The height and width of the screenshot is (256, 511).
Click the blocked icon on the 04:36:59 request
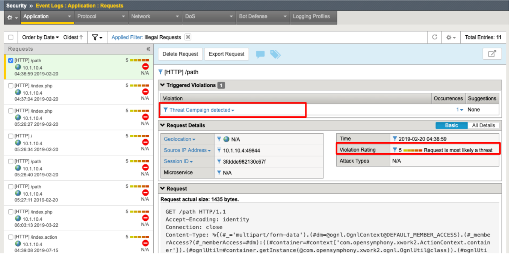tap(145, 66)
